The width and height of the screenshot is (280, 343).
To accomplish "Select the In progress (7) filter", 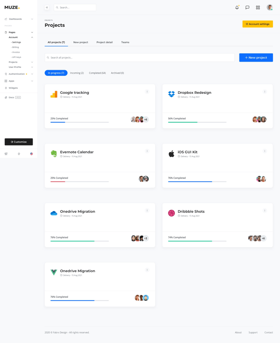I will pyautogui.click(x=56, y=73).
